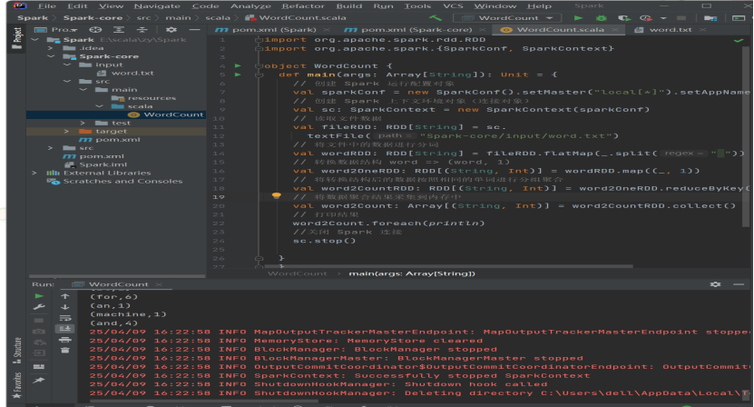This screenshot has height=407, width=754.
Task: Open Run panel settings gear
Action: pyautogui.click(x=716, y=284)
